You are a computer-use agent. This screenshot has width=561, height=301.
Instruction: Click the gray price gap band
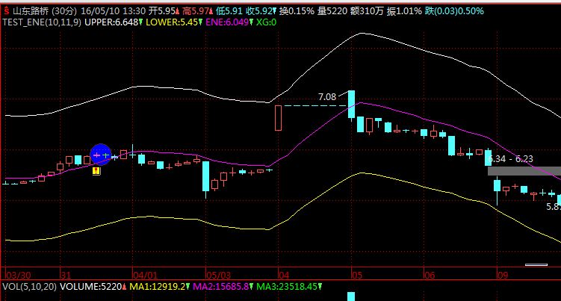[524, 171]
